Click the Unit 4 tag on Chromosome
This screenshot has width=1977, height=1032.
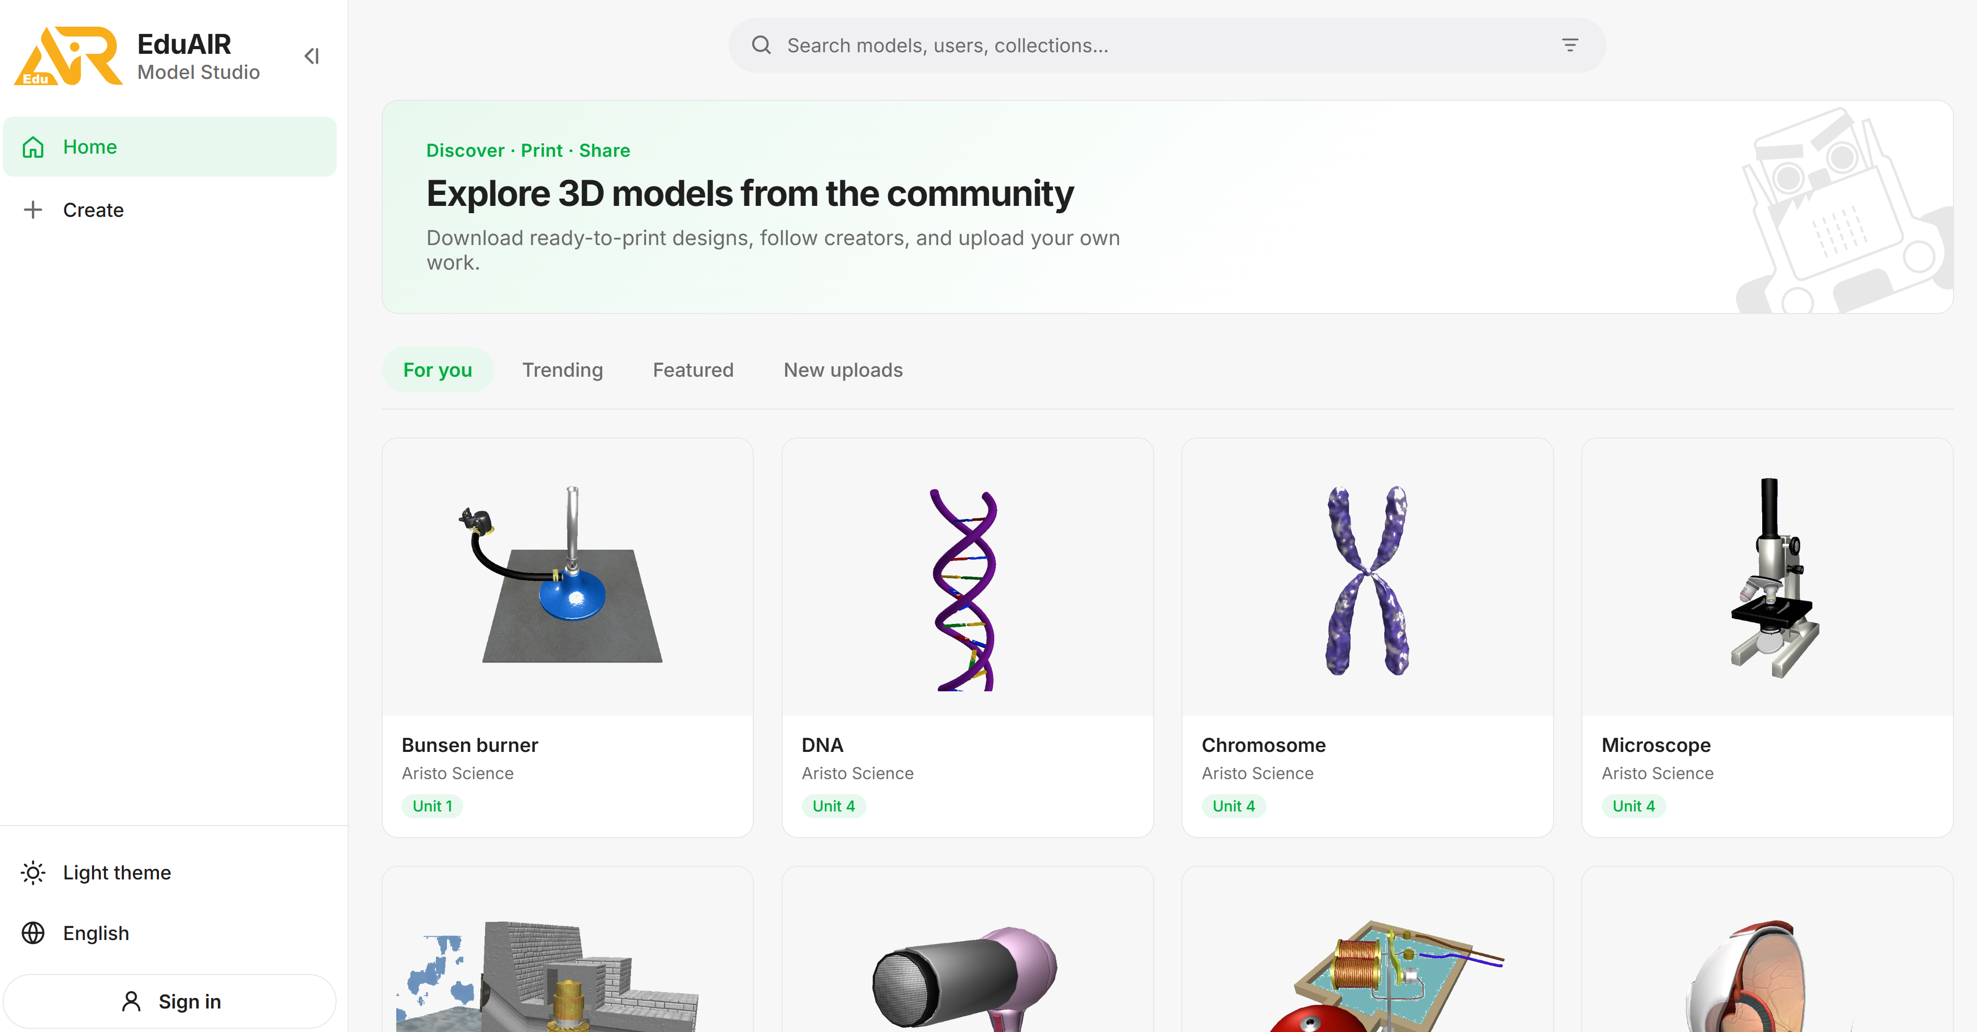(x=1233, y=806)
